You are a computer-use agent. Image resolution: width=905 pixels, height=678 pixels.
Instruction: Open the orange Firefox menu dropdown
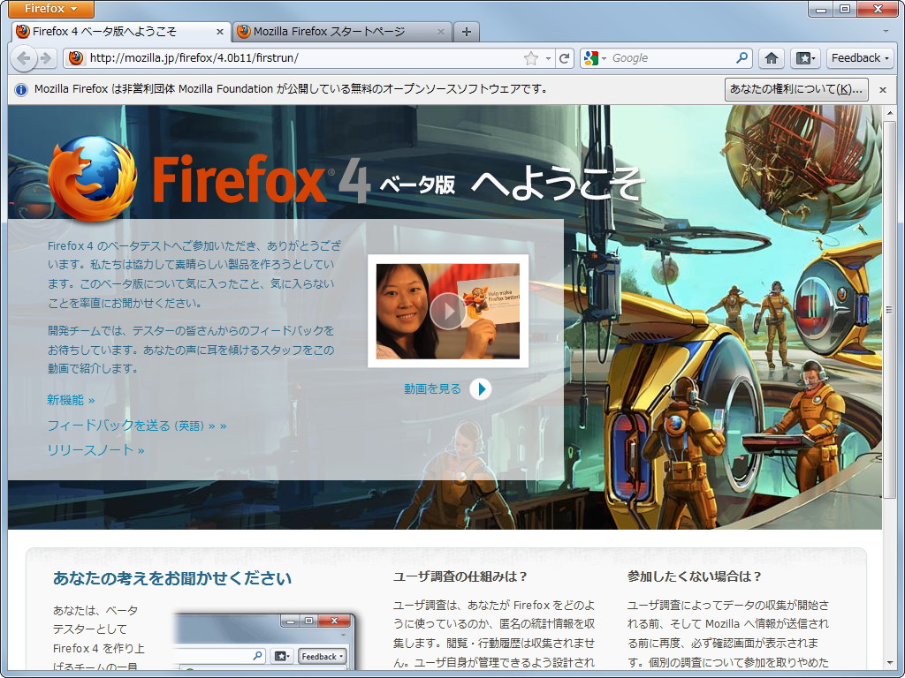click(x=49, y=9)
